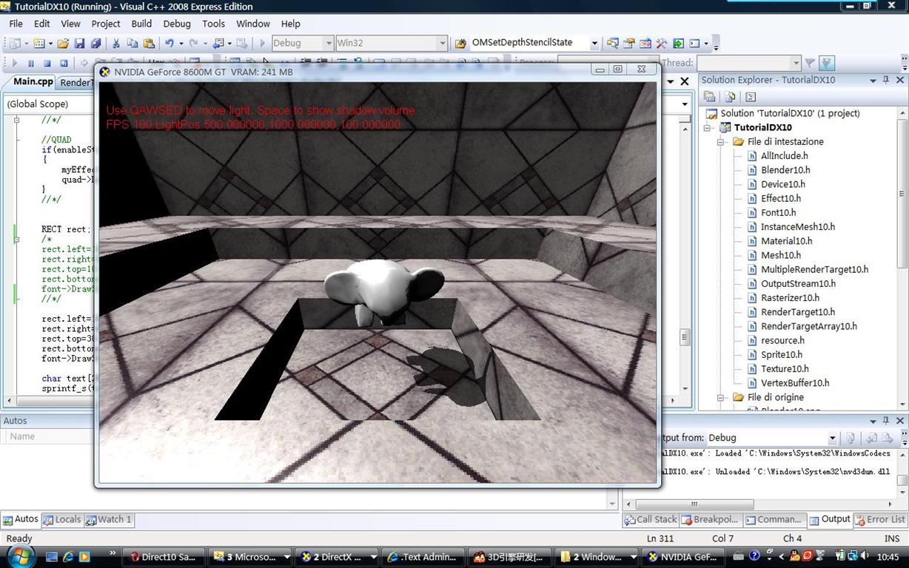Image resolution: width=909 pixels, height=568 pixels.
Task: Select Device10.h in Solution Explorer
Action: pyautogui.click(x=782, y=184)
